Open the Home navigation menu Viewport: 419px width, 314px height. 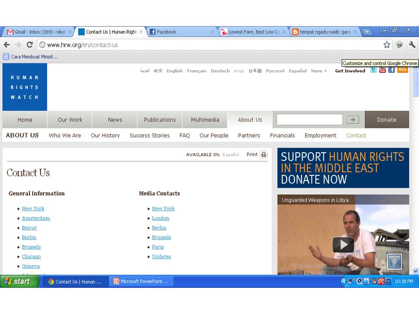tap(25, 119)
